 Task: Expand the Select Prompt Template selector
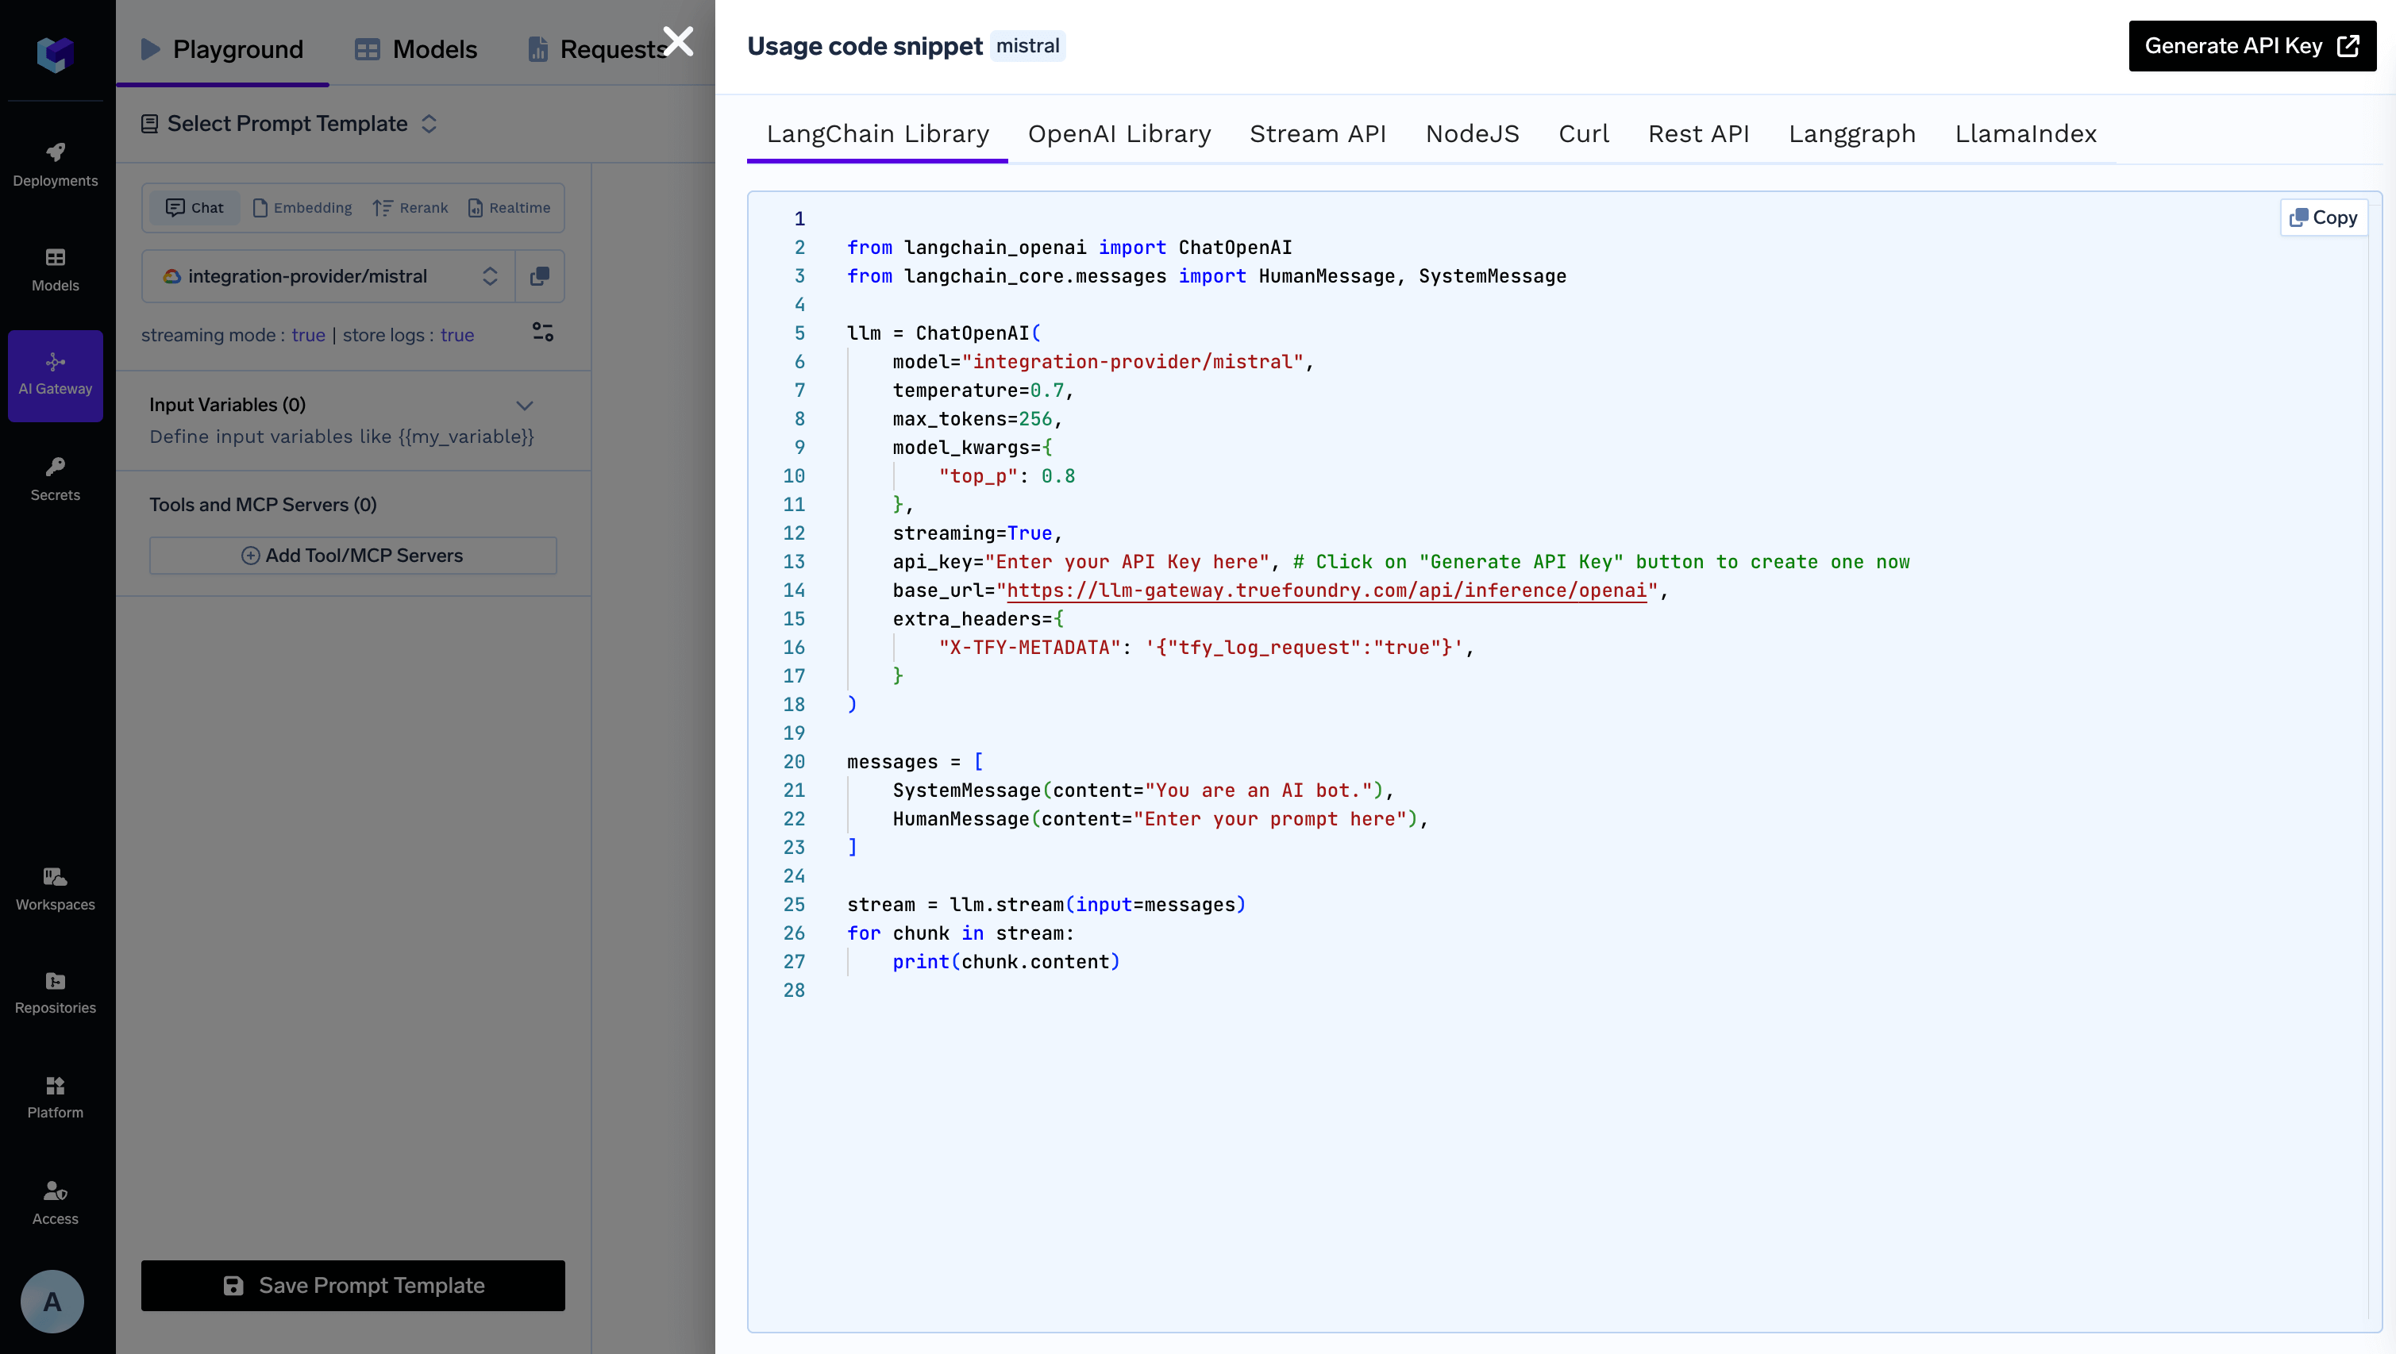[x=288, y=124]
